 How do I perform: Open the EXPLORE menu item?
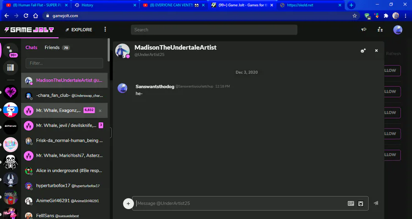coord(79,30)
